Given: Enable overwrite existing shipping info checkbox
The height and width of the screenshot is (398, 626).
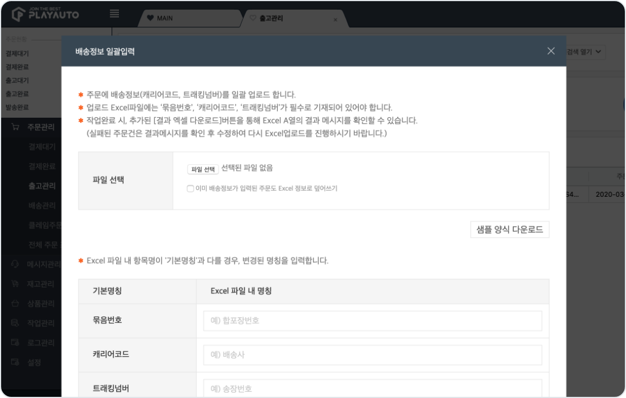Looking at the screenshot, I should pos(190,189).
